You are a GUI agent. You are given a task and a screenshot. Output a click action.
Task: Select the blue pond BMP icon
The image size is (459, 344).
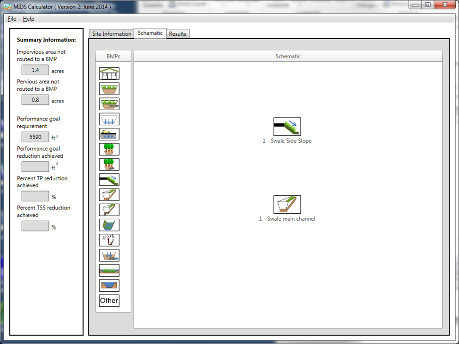pyautogui.click(x=109, y=285)
